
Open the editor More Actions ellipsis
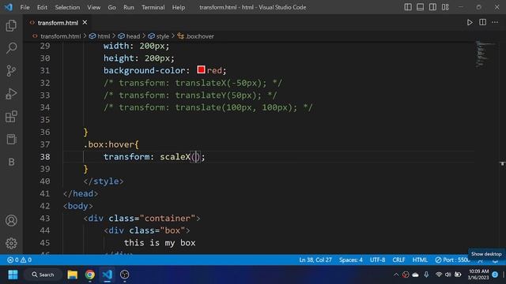(x=495, y=22)
